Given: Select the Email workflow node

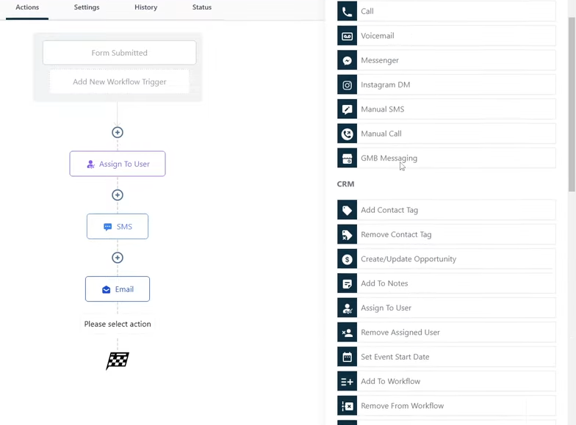Looking at the screenshot, I should tap(118, 289).
